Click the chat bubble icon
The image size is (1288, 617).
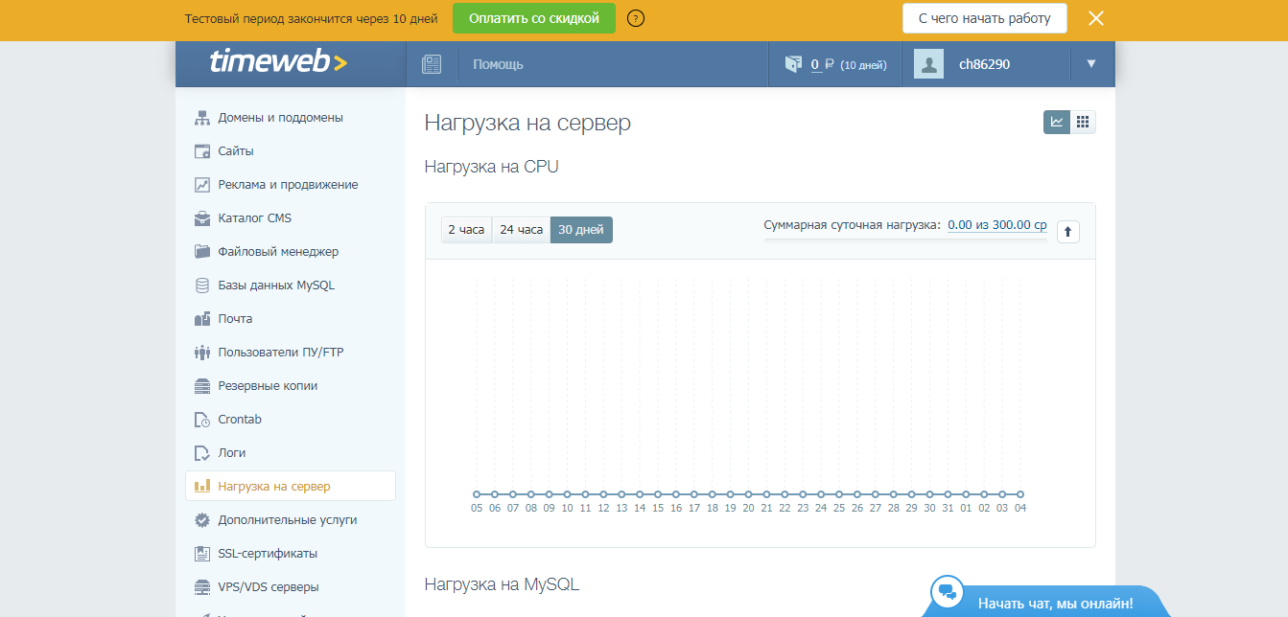coord(948,592)
